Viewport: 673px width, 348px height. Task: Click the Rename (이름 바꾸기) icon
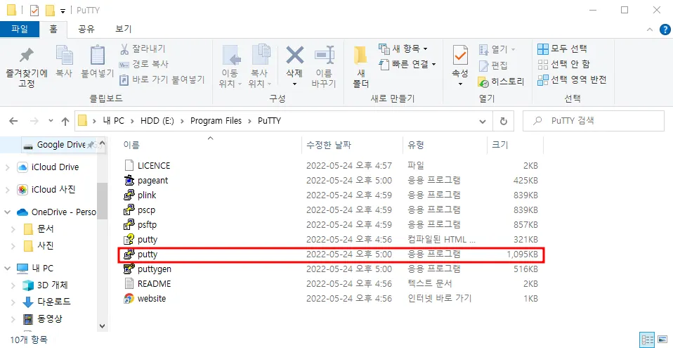324,56
